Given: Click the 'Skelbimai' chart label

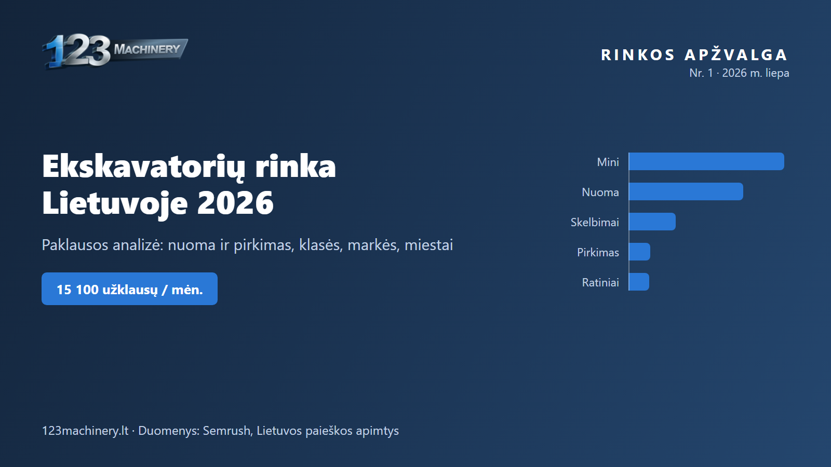Looking at the screenshot, I should click(x=595, y=222).
